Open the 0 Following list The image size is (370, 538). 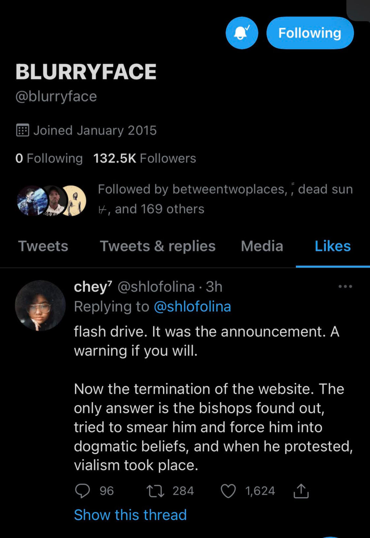49,158
